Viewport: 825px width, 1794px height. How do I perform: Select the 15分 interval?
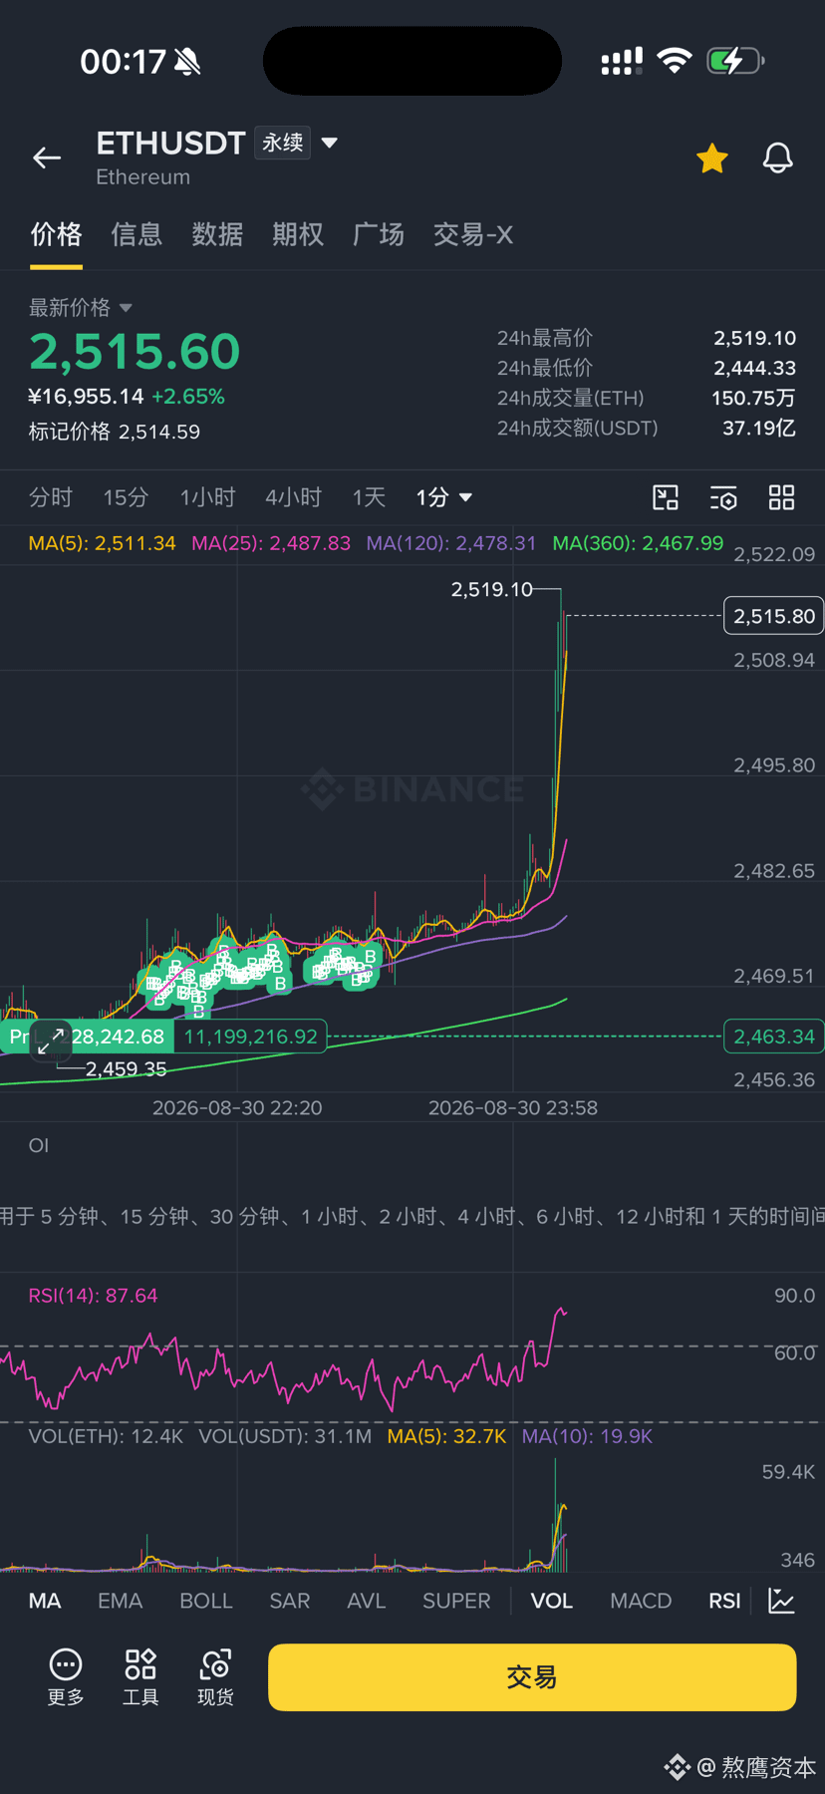pyautogui.click(x=126, y=497)
